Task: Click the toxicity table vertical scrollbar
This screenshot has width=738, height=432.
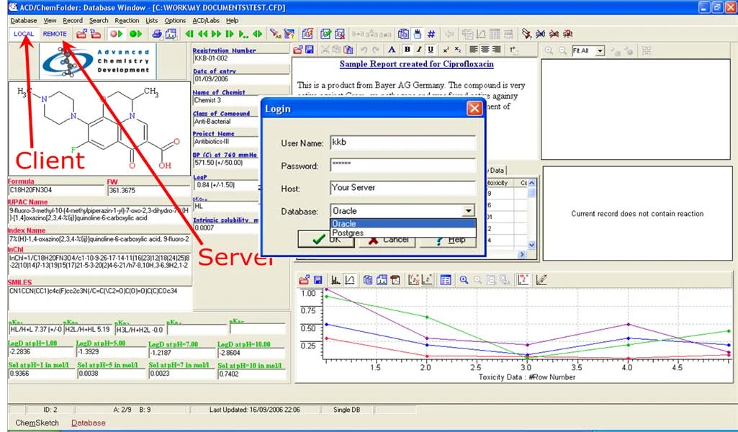Action: pyautogui.click(x=531, y=214)
